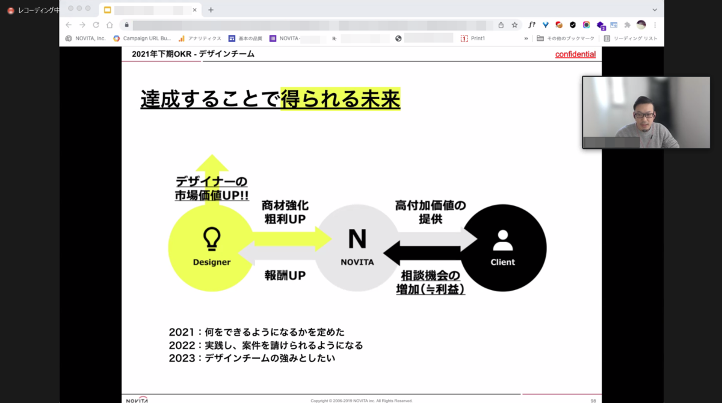Go back with the browser back arrow

(x=68, y=25)
